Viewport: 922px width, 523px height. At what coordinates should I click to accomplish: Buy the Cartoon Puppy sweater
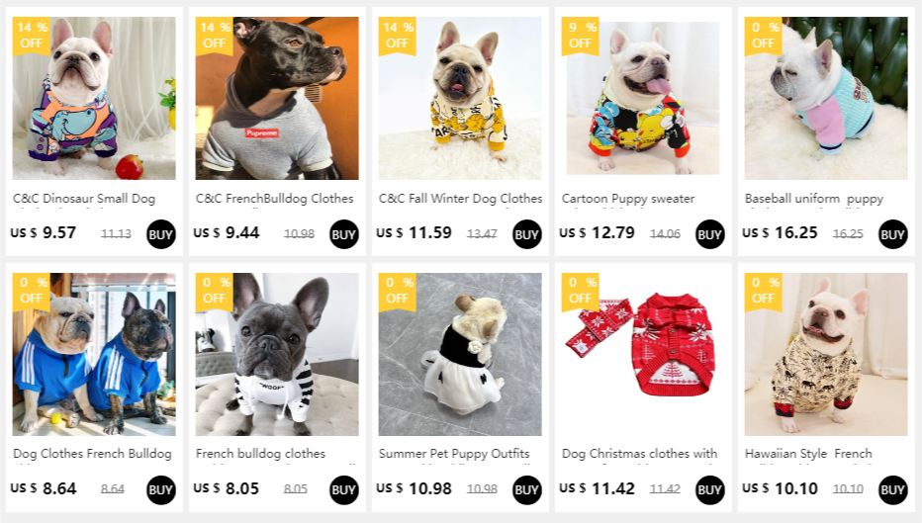[x=709, y=234]
